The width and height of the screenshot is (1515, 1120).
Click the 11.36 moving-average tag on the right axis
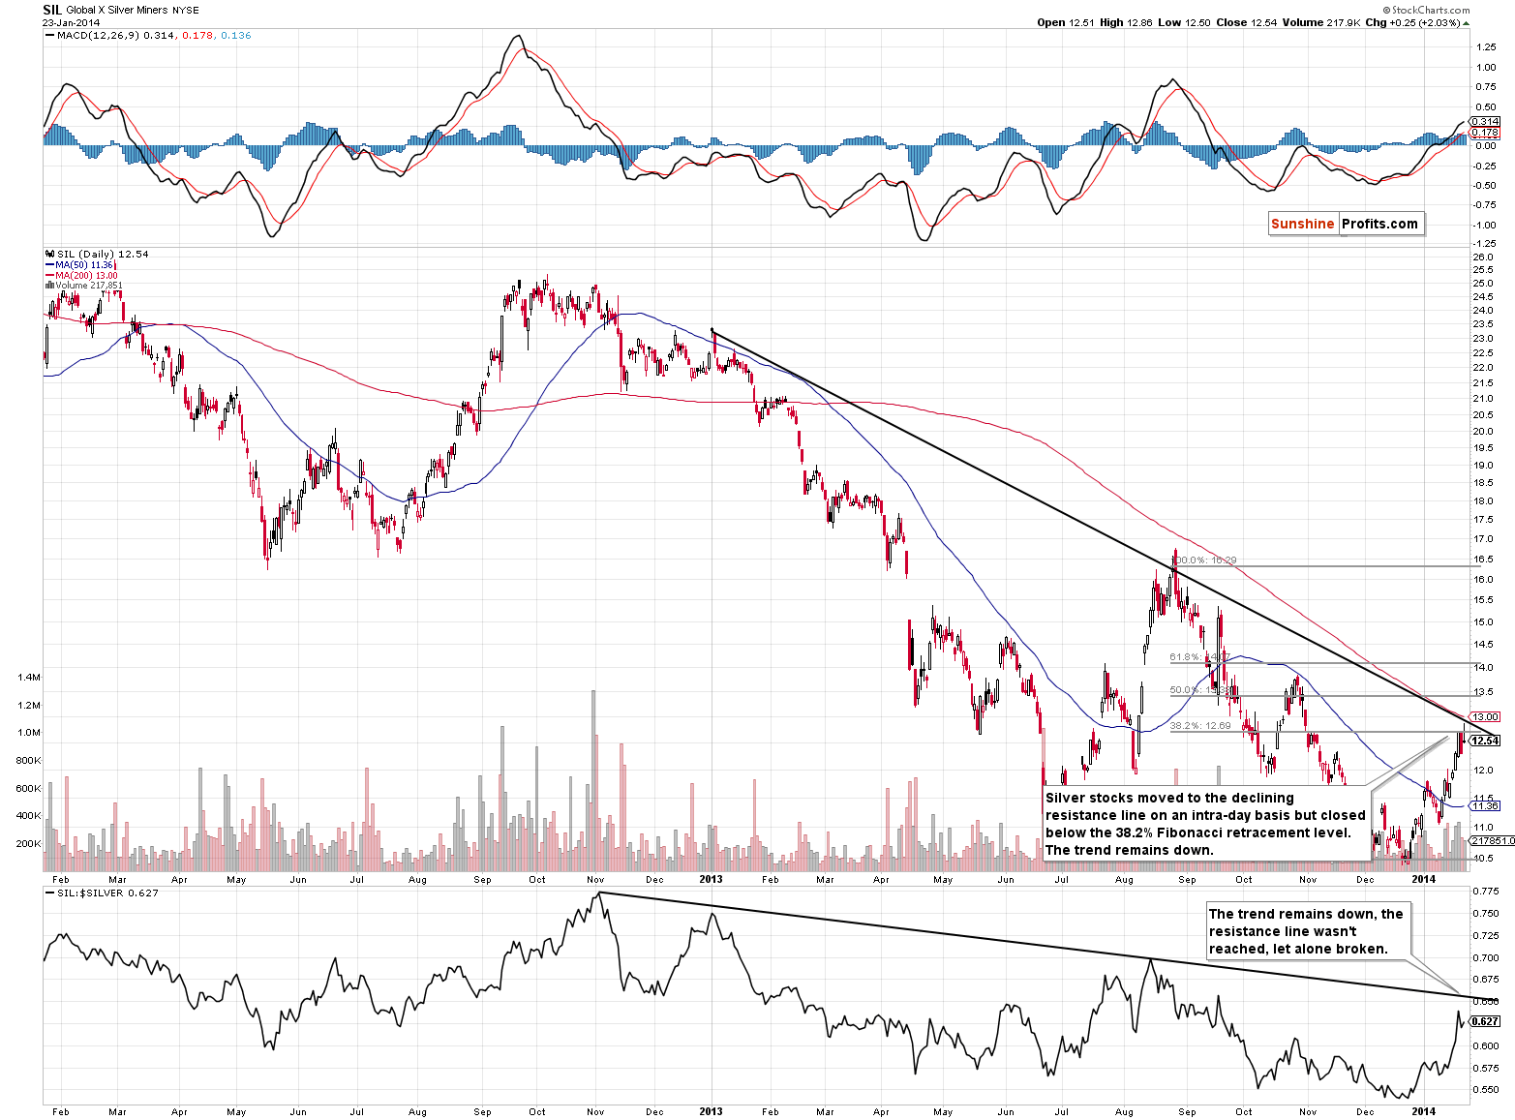pyautogui.click(x=1485, y=805)
